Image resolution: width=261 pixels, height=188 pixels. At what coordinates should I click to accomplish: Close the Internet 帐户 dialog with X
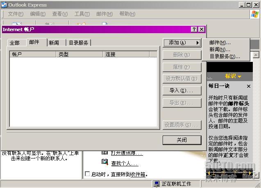click(x=201, y=29)
